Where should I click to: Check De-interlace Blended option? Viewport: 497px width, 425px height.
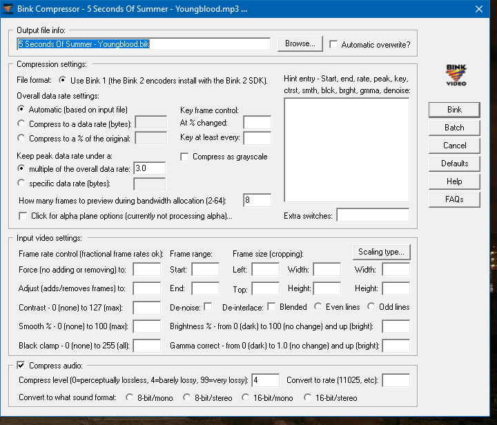(271, 307)
